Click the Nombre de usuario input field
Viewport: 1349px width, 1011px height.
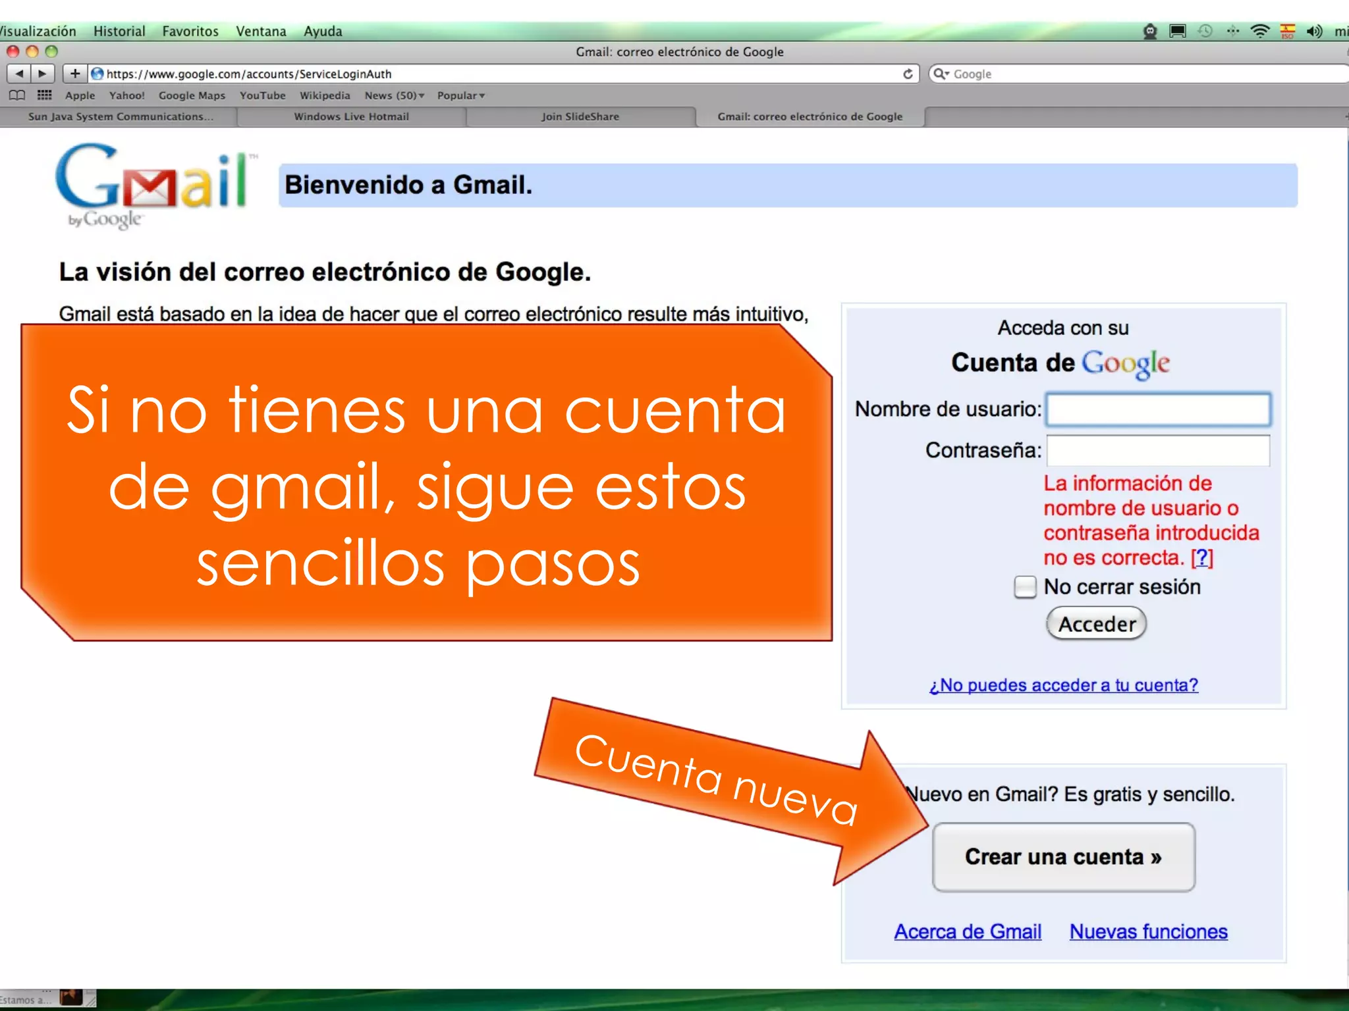tap(1158, 409)
